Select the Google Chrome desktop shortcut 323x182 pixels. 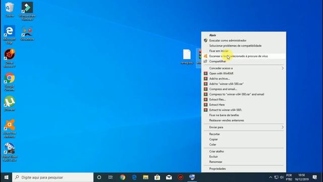[x=10, y=82]
